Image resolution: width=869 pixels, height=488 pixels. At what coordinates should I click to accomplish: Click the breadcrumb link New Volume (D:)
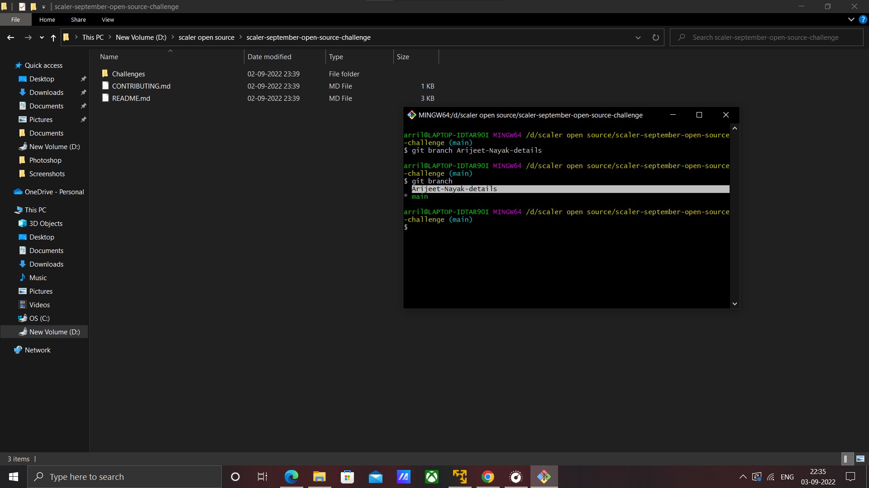pos(141,37)
